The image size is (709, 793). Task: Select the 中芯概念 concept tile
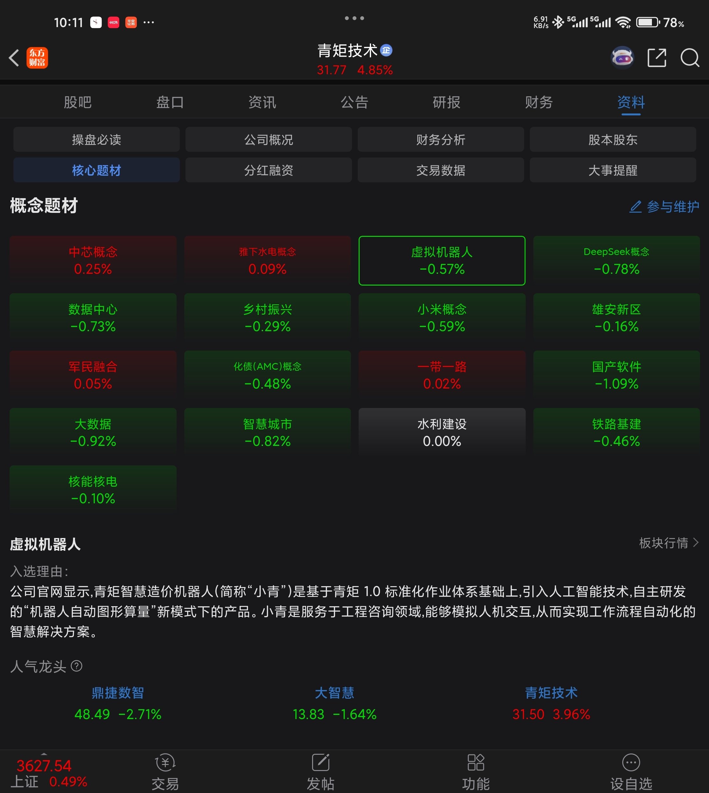93,261
